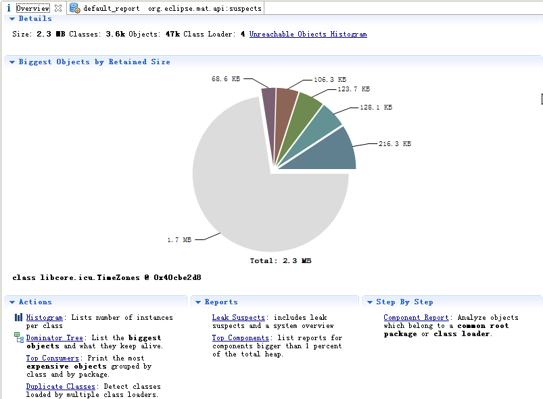Collapse the Details section
Image resolution: width=543 pixels, height=399 pixels.
click(x=12, y=19)
